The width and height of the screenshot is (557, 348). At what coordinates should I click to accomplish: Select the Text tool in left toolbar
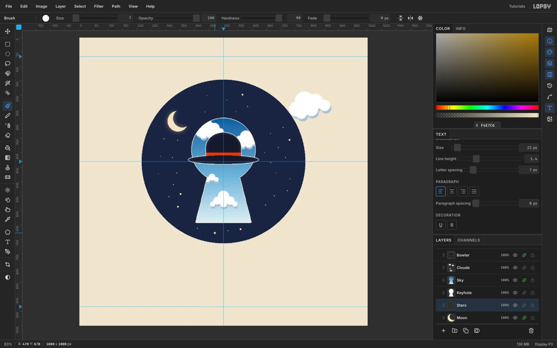click(x=8, y=242)
